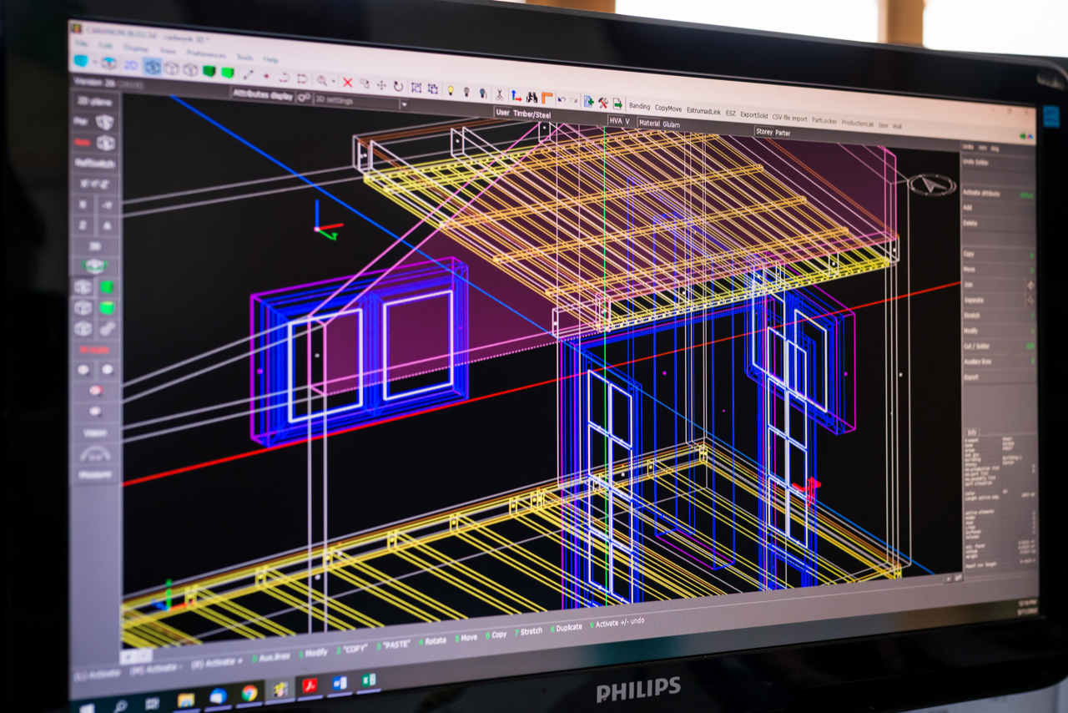Select the magnifier zoom tool
Viewport: 1068px width, 713px height.
322,80
